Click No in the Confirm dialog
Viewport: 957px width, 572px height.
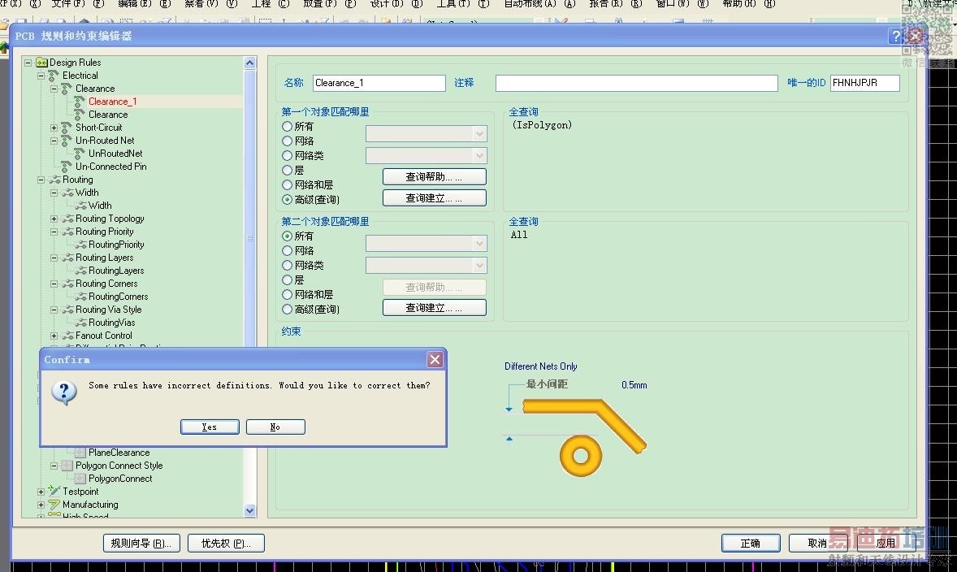point(275,427)
